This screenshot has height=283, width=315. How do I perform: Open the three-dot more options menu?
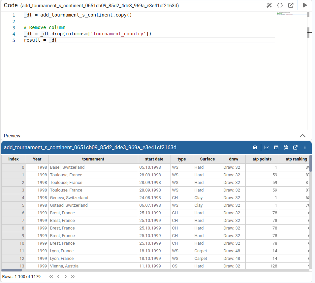click(305, 147)
